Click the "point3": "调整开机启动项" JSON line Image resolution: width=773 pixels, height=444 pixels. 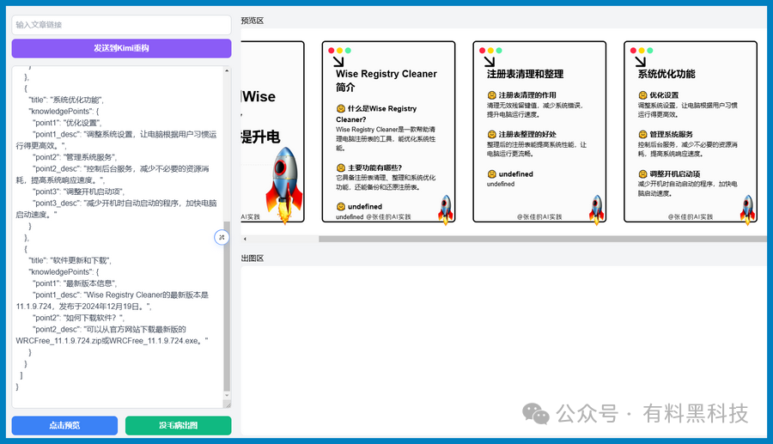[x=79, y=192]
